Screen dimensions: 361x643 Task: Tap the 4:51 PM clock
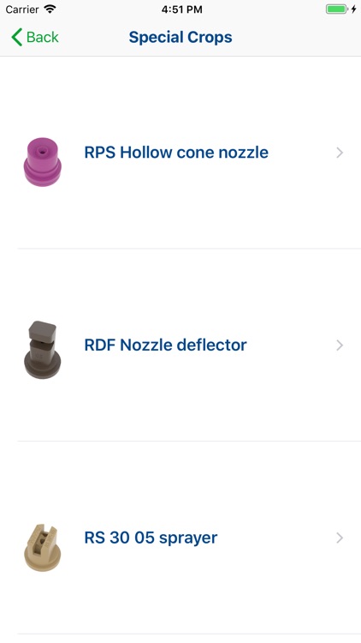(181, 9)
